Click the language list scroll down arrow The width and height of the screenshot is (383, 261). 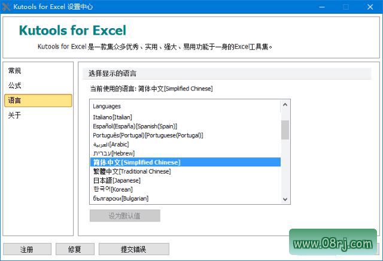tap(285, 199)
